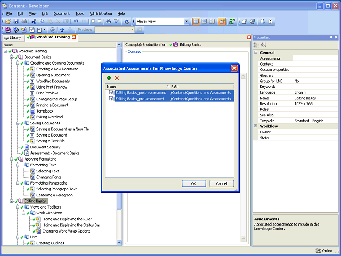341x256 pixels.
Task: Click the Open folder toolbar icon
Action: click(x=8, y=21)
